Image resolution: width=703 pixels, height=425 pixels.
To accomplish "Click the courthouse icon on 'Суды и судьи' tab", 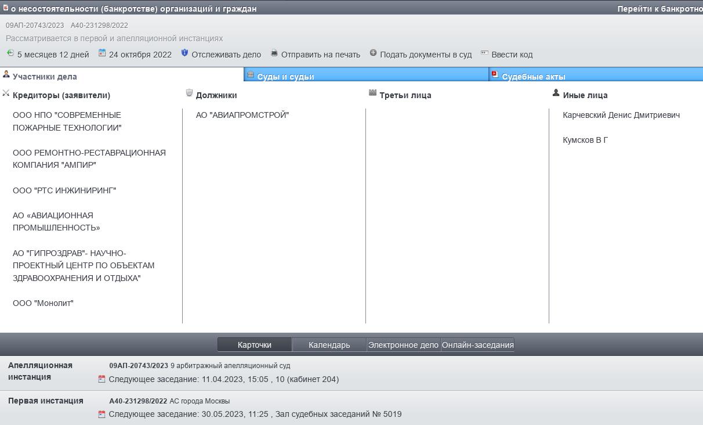I will 251,74.
